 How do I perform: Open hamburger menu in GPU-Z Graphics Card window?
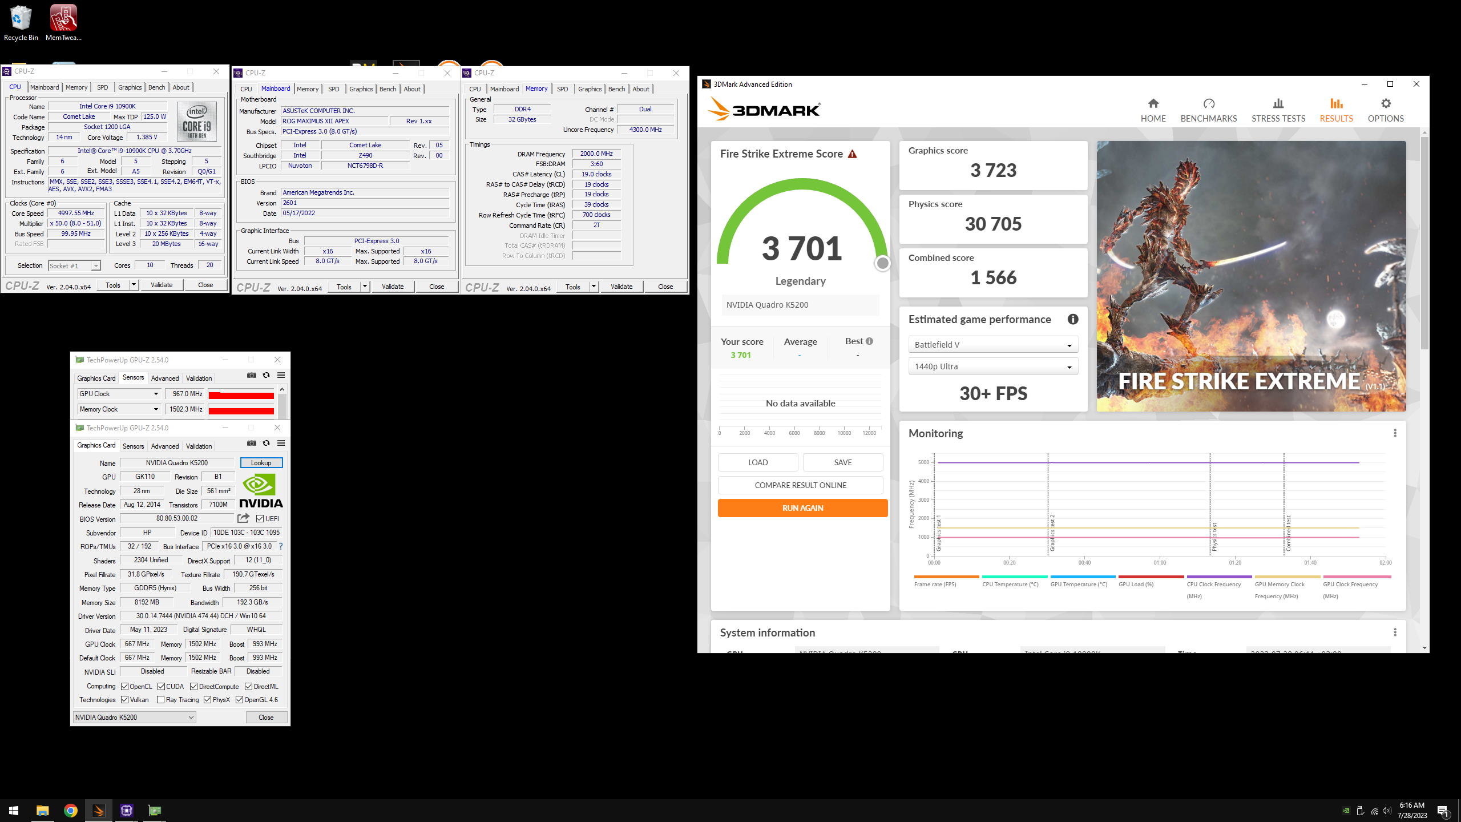coord(281,443)
